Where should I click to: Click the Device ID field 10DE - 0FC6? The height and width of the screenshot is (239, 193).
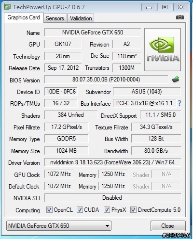tap(61, 92)
